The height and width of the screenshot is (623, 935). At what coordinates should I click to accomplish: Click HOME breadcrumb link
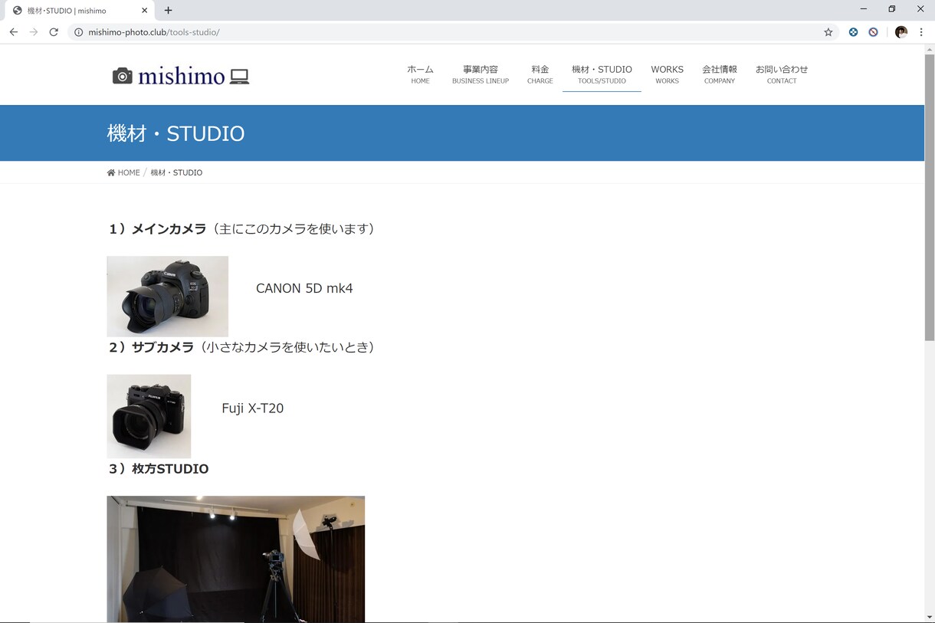[x=129, y=172]
